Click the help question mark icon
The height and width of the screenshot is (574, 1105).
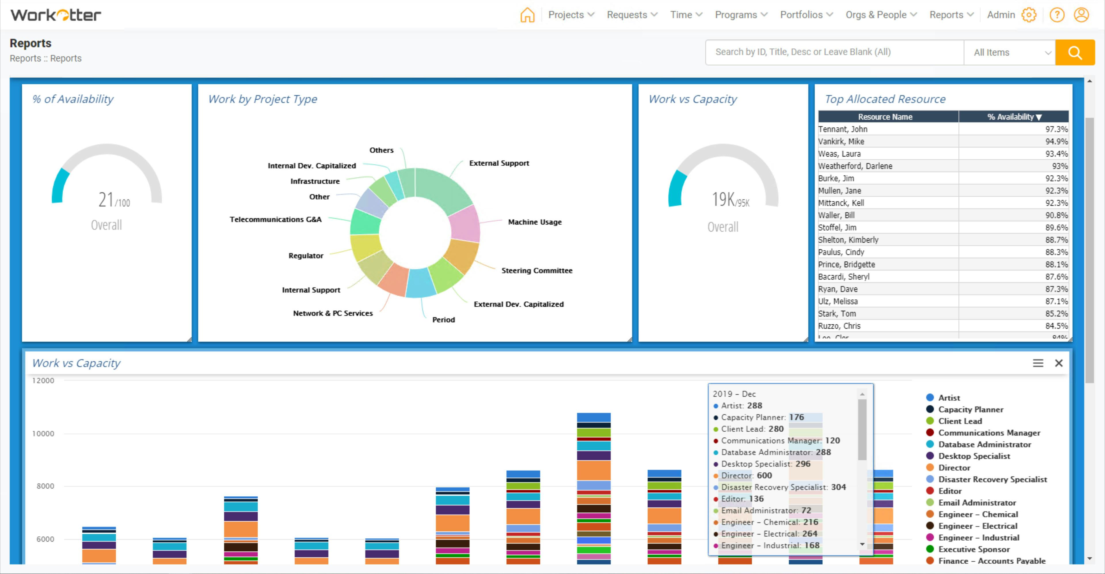(1057, 15)
